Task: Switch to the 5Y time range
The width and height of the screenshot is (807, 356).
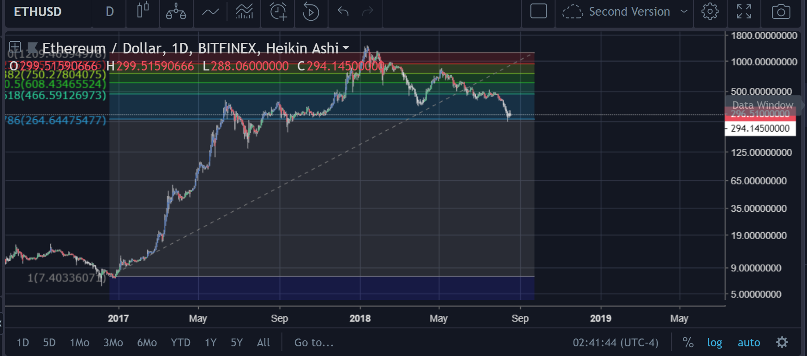Action: tap(237, 343)
